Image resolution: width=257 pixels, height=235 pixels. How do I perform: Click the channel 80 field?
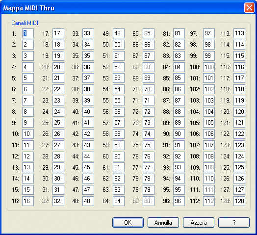(x=149, y=201)
